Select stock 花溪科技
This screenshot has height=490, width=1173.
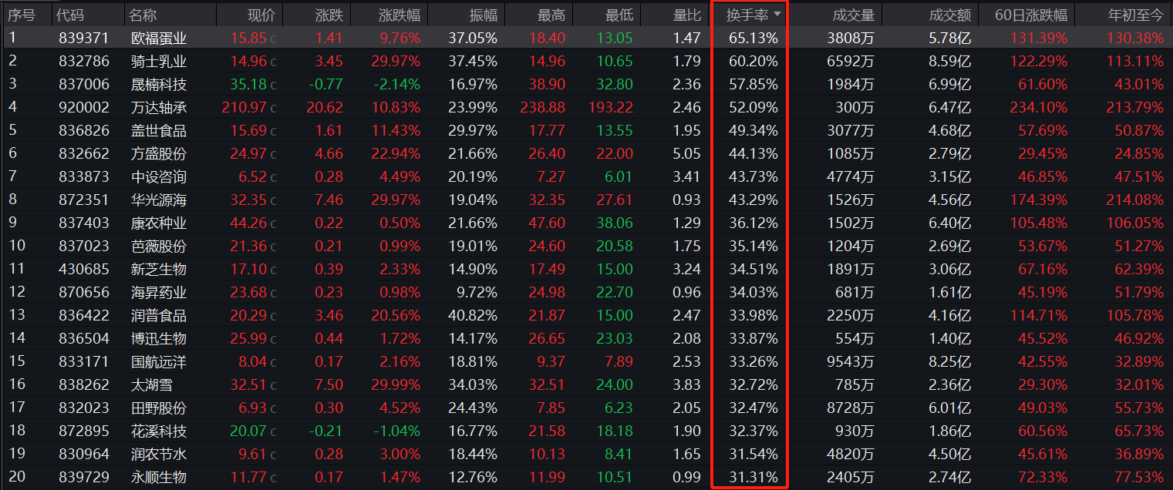[159, 431]
